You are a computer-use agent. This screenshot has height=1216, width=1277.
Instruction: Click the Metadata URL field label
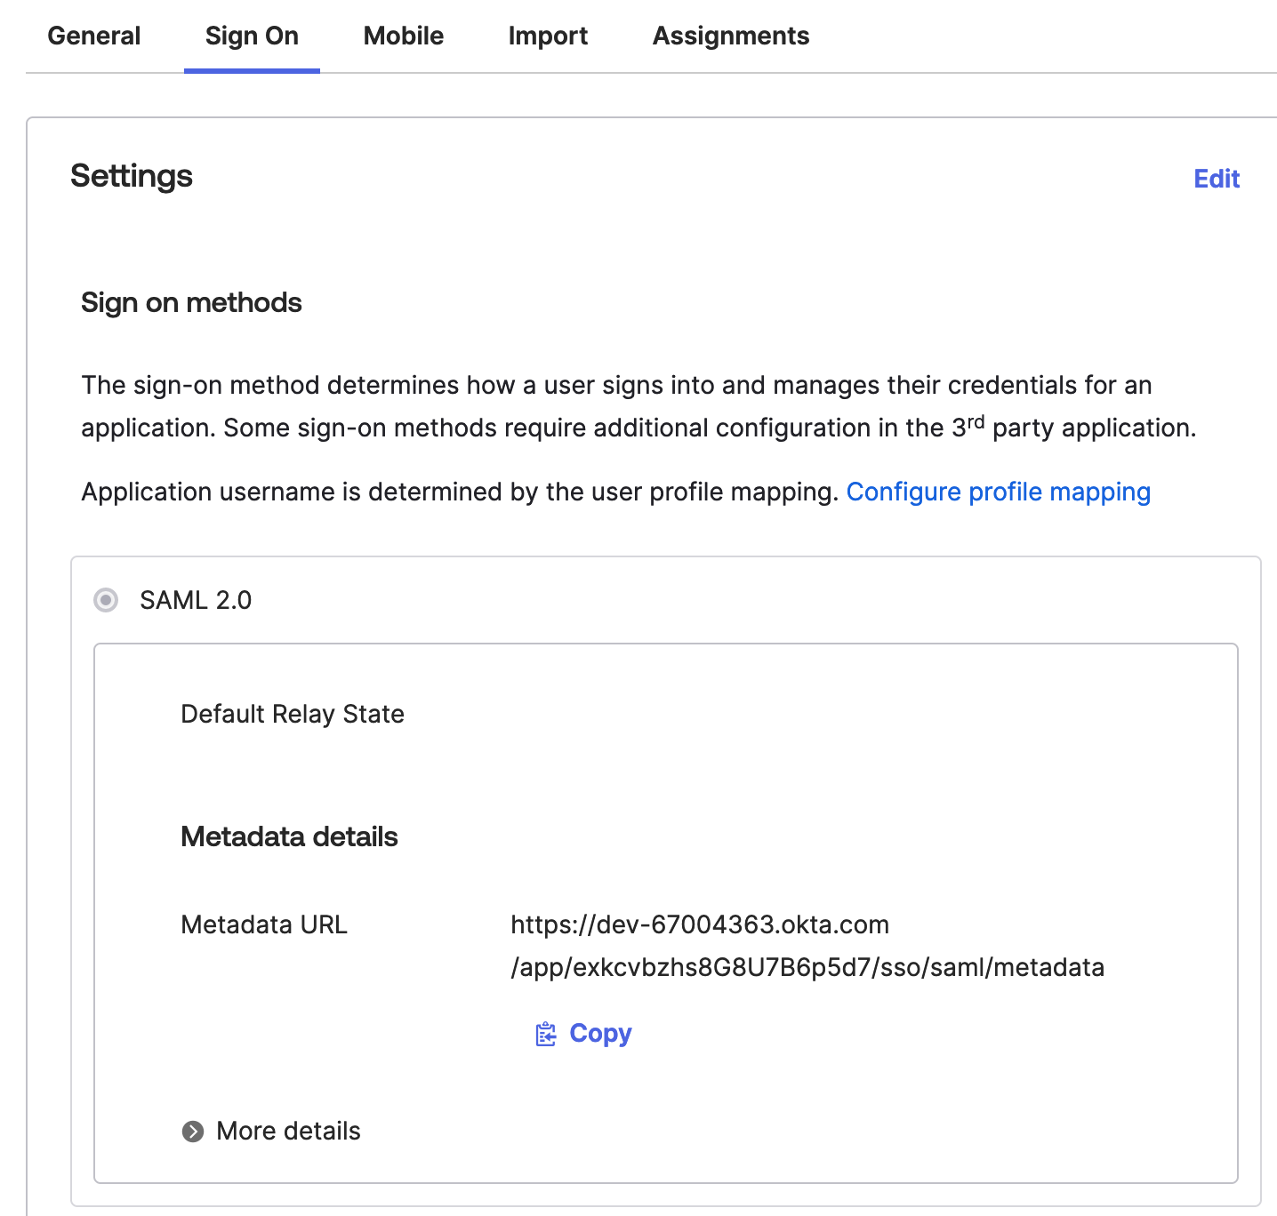[264, 924]
